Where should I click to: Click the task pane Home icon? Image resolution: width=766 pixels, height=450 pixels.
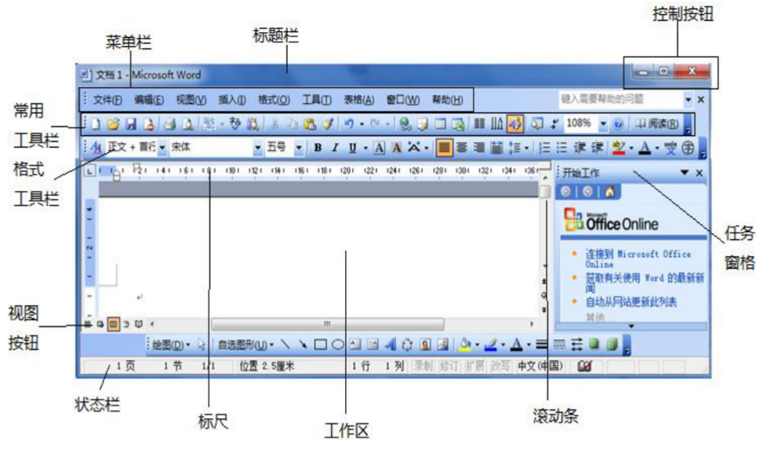point(610,192)
